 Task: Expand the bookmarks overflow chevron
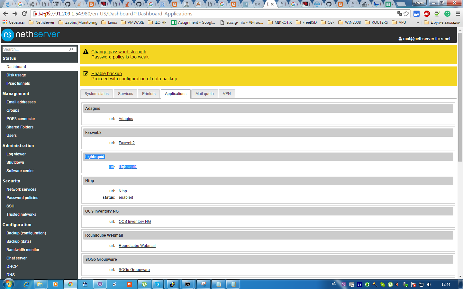click(417, 22)
